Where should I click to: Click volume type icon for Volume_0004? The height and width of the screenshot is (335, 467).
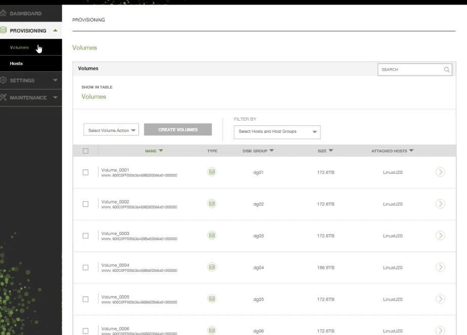(x=212, y=267)
